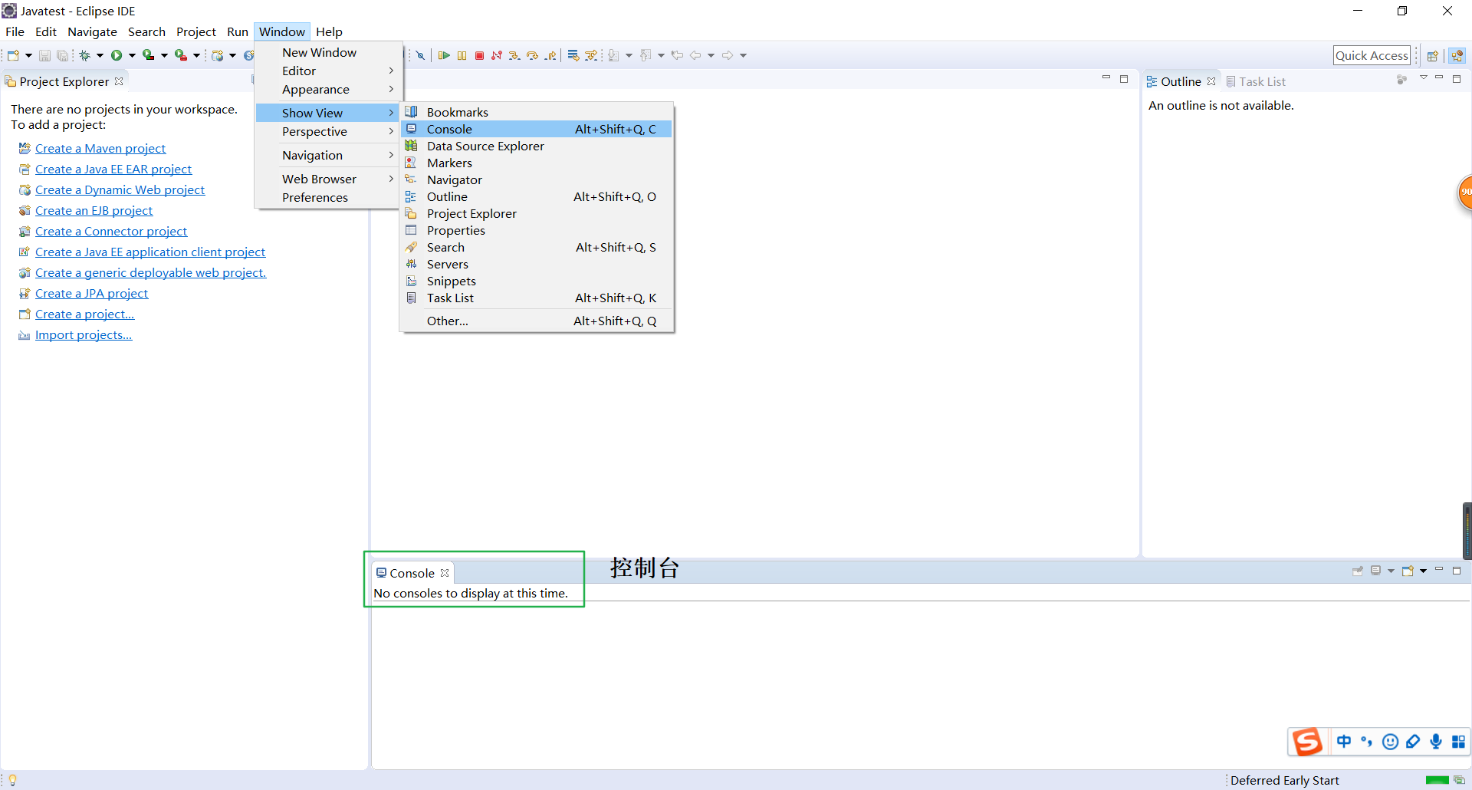The image size is (1472, 790).
Task: Click the Disconnect debug toolbar icon
Action: click(497, 55)
